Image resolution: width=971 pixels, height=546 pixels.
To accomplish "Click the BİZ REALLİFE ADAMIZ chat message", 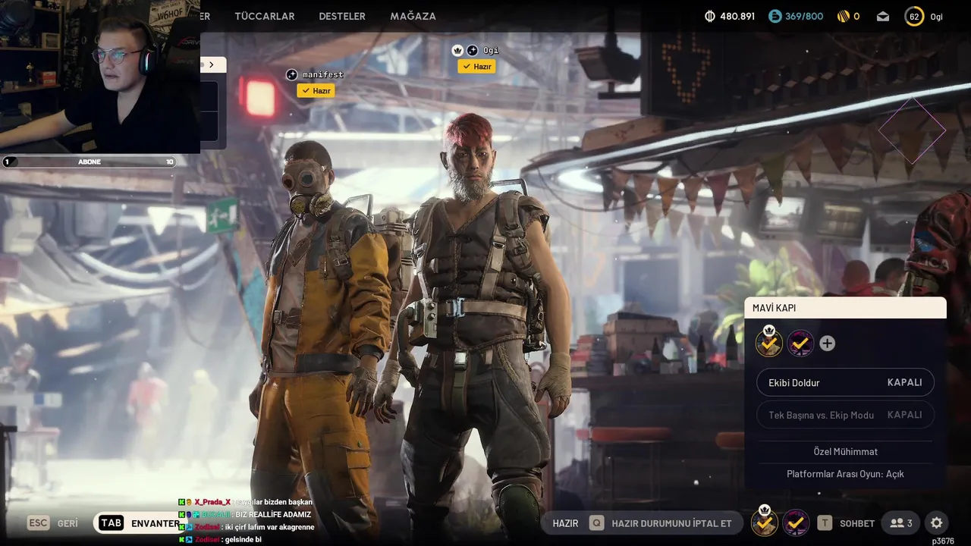I will (x=273, y=514).
